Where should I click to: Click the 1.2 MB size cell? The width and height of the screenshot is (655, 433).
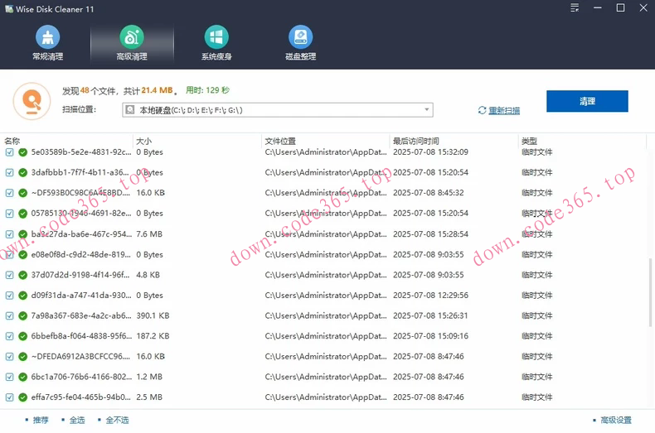click(149, 377)
